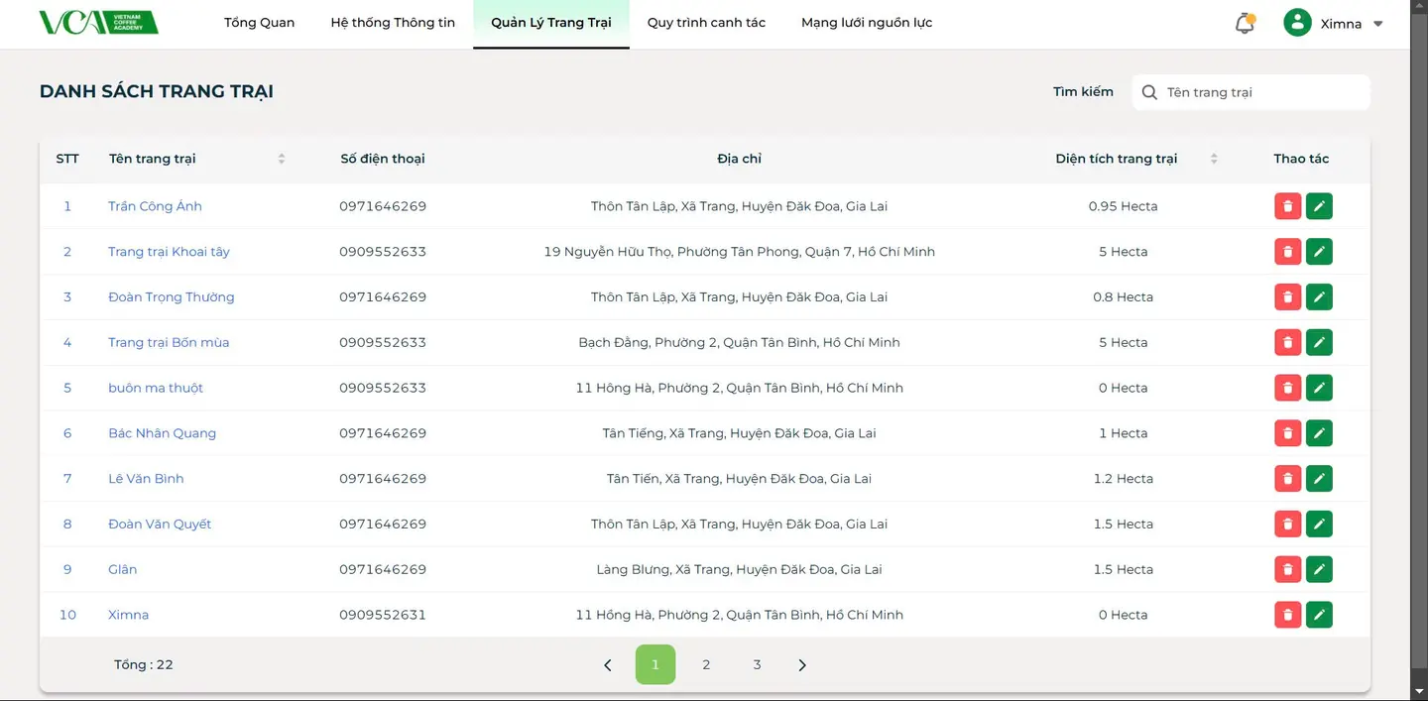The image size is (1428, 701).
Task: Open the Mạng lưới nguồn lực tab
Action: click(867, 23)
